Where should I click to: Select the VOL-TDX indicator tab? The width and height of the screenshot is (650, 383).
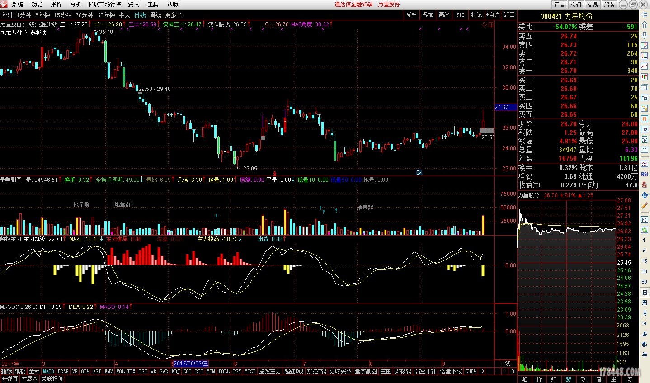click(126, 371)
